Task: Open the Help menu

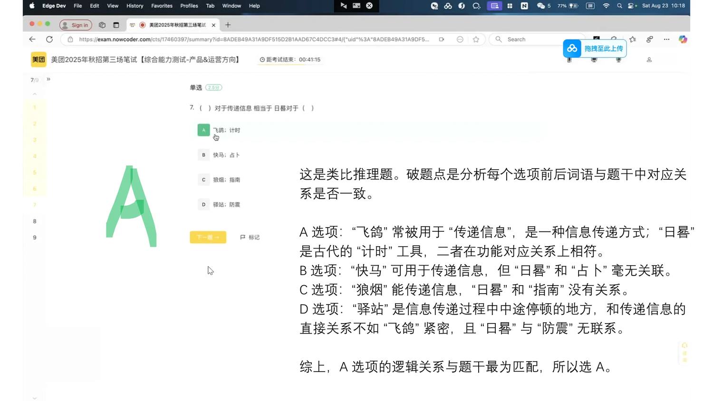Action: (x=254, y=6)
